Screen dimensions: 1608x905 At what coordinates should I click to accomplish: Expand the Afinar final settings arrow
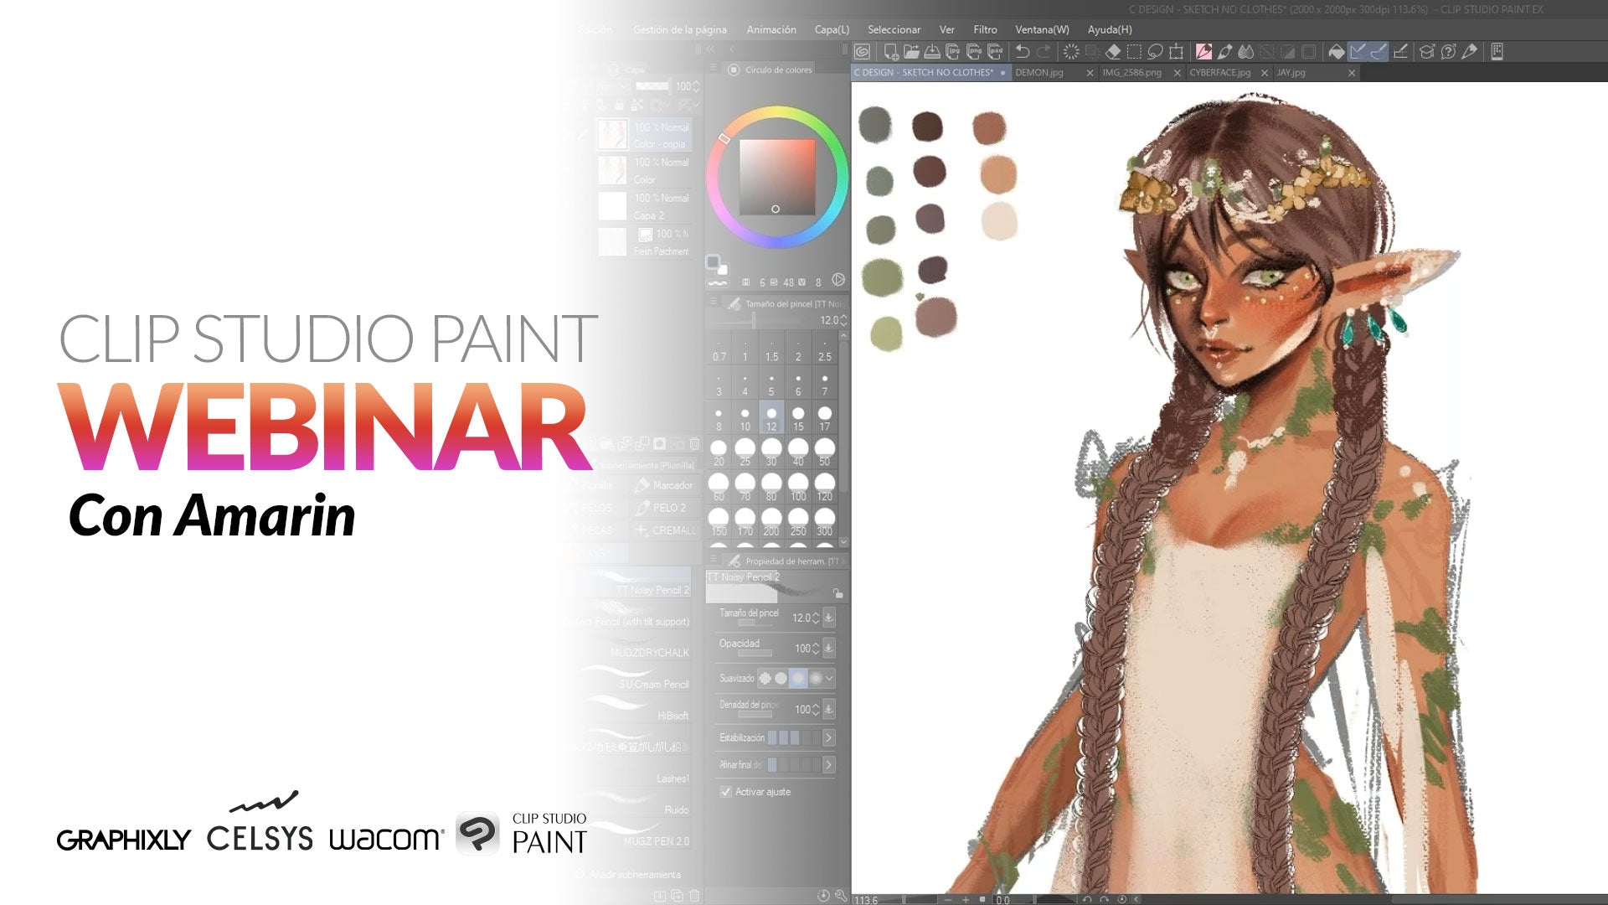point(828,764)
